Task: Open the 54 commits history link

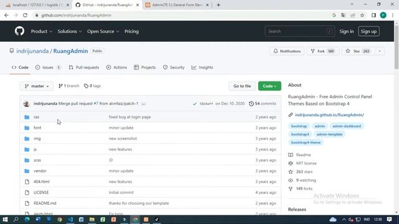Action: click(x=262, y=104)
